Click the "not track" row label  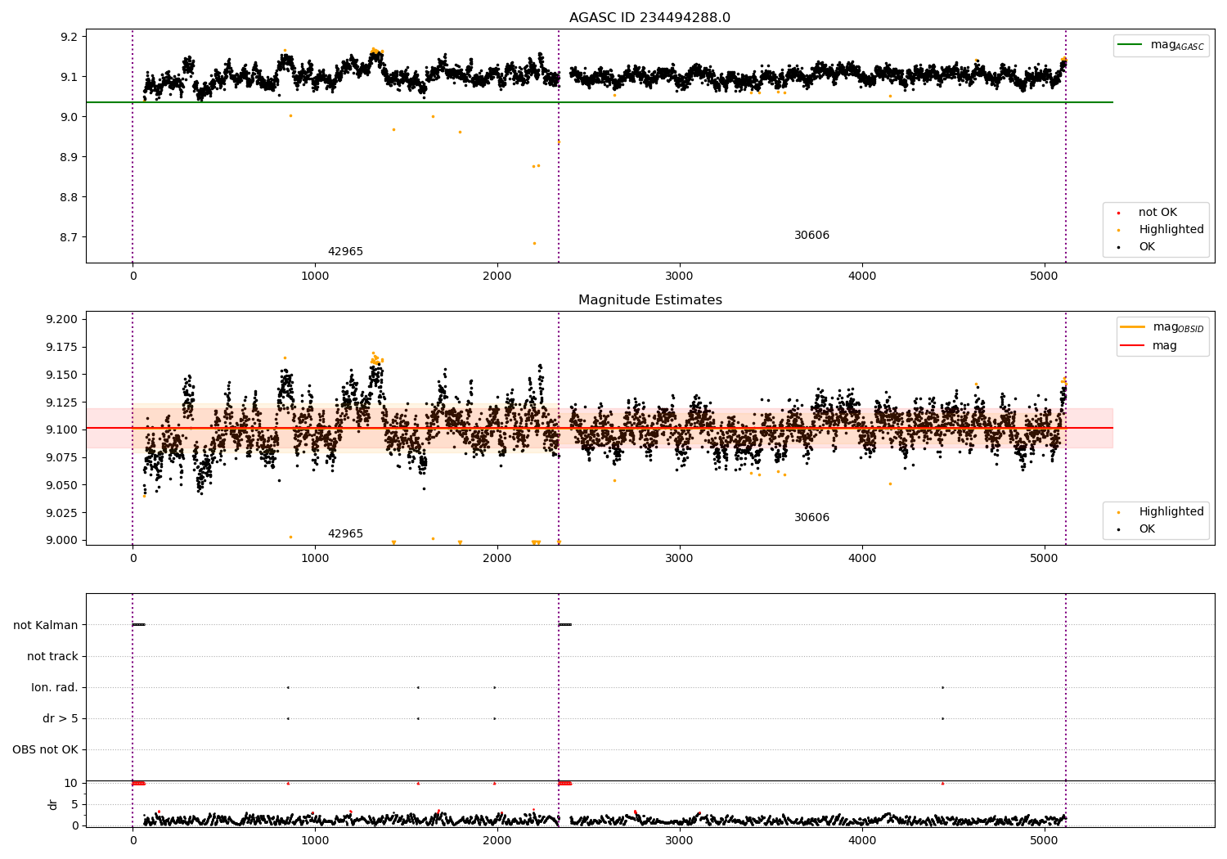coord(52,656)
